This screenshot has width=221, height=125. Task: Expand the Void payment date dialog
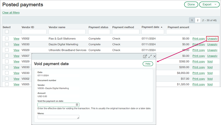click(x=150, y=56)
